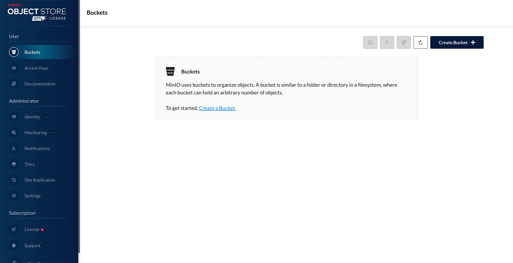
Task: Click the License icon in sidebar
Action: pyautogui.click(x=14, y=229)
